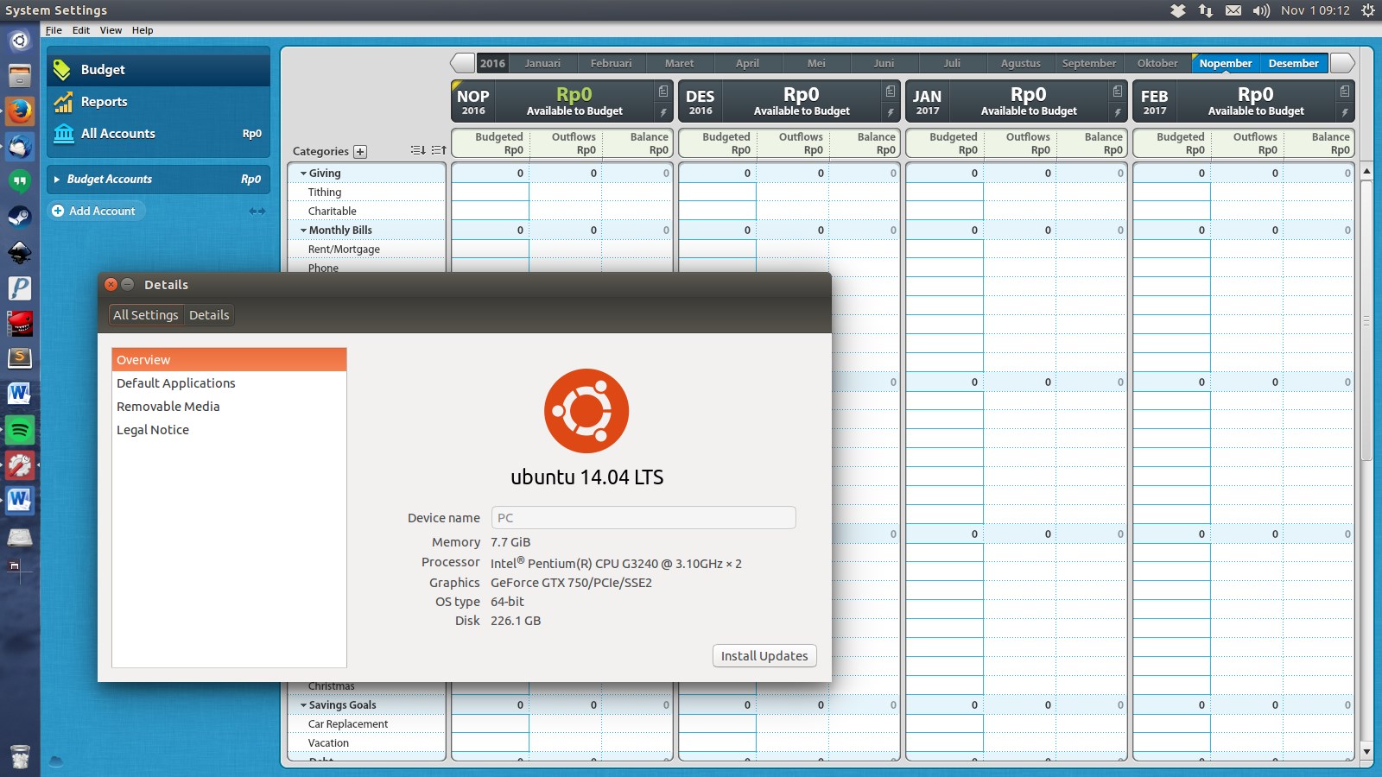This screenshot has width=1382, height=777.
Task: Click the quick budget lightning icon for DES 2016
Action: (x=890, y=112)
